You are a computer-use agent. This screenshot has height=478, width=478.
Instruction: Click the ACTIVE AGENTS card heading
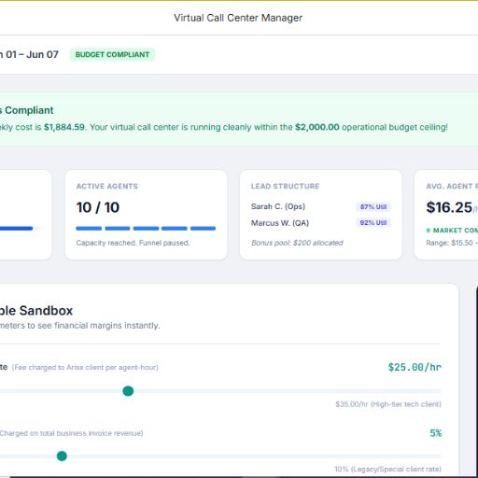point(107,186)
